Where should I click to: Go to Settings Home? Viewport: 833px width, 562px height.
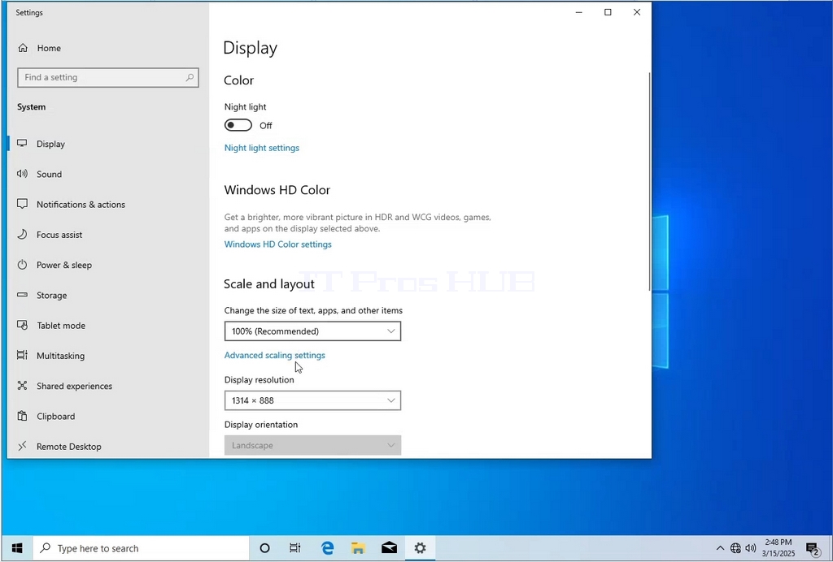pyautogui.click(x=108, y=48)
